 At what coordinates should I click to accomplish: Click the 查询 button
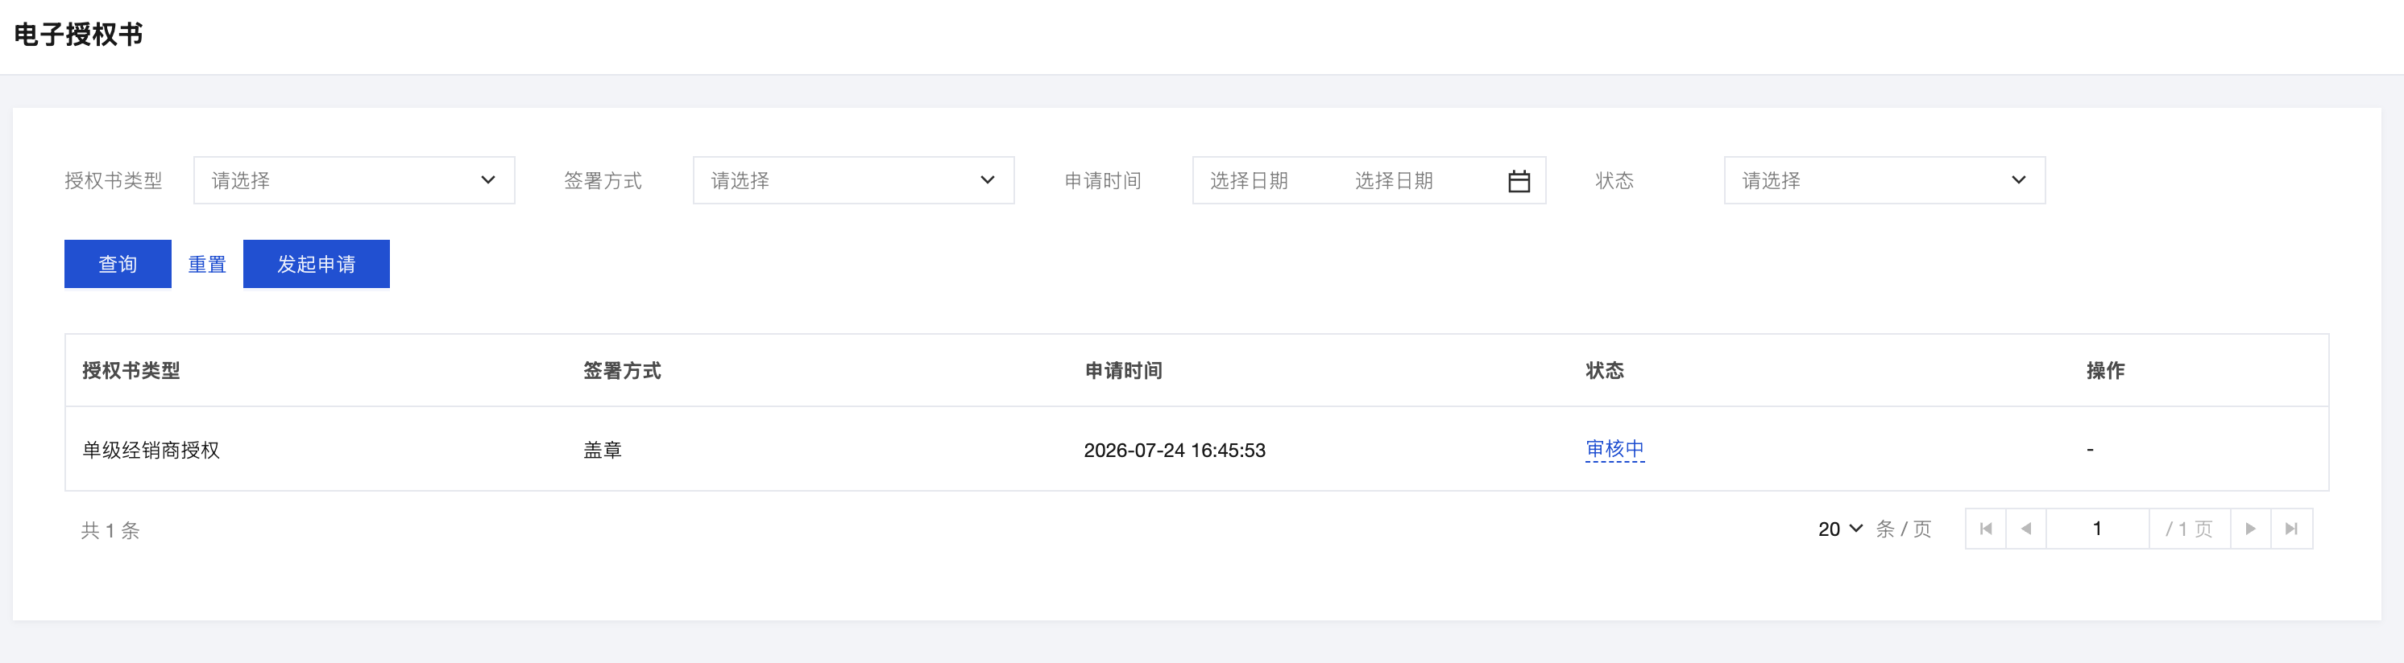pos(118,264)
